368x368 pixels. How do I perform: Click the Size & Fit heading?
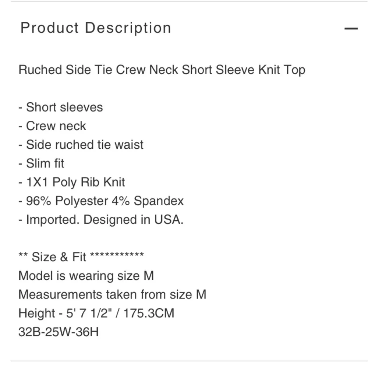click(x=81, y=257)
